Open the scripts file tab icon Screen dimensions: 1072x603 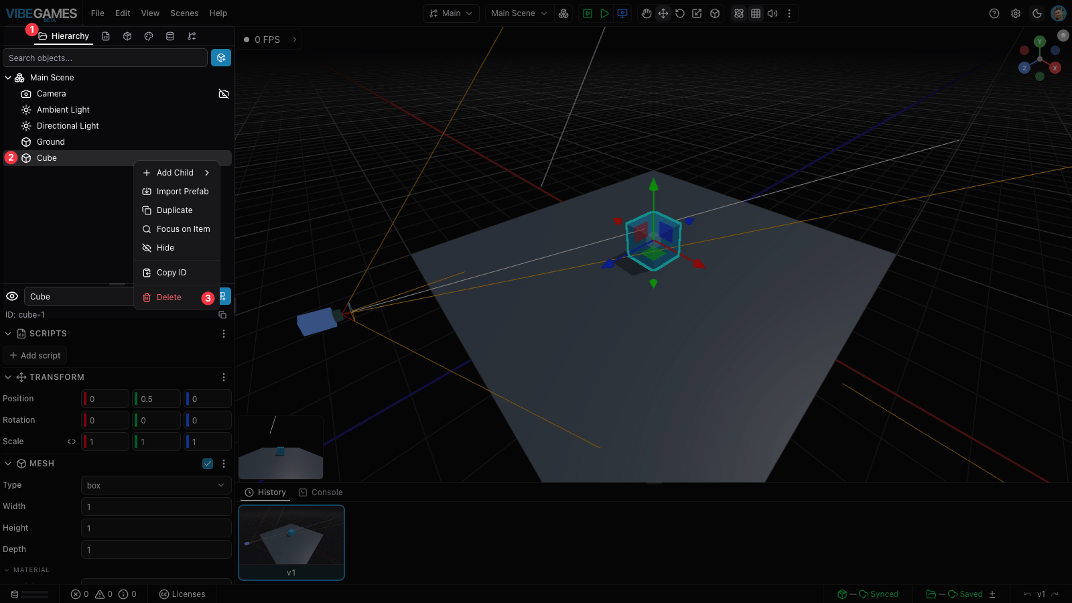[x=106, y=36]
